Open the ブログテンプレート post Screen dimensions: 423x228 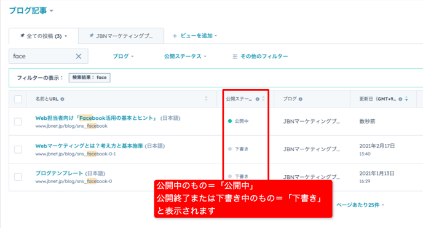click(59, 173)
